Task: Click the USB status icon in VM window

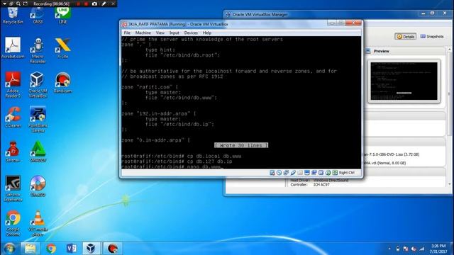Action: (293, 173)
